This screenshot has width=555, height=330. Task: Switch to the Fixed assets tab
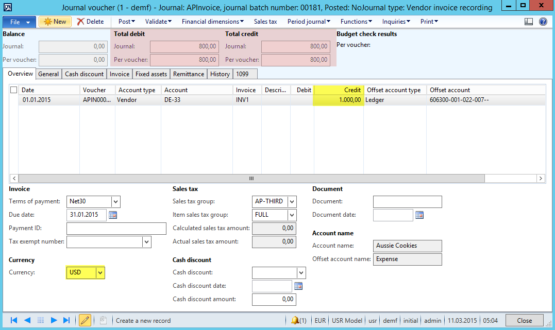[151, 74]
